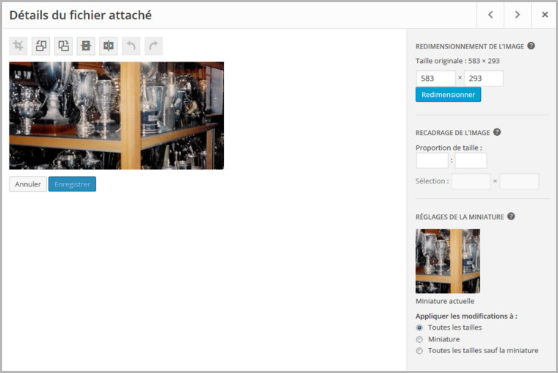
Task: Go to the previous attachment
Action: click(490, 15)
